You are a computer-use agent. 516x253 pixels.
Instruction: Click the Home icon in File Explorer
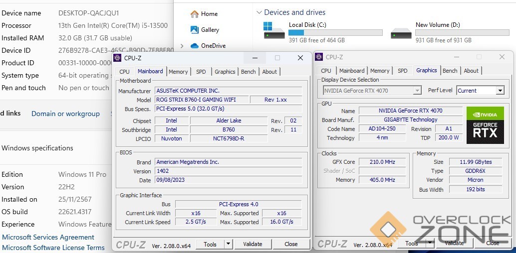pos(195,14)
